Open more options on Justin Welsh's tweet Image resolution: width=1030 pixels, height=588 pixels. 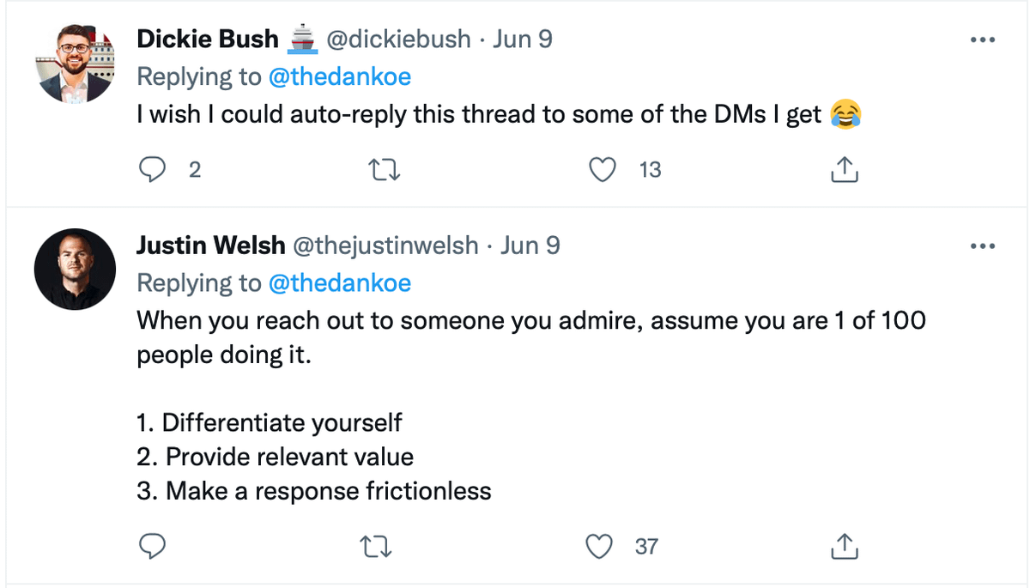(x=981, y=246)
